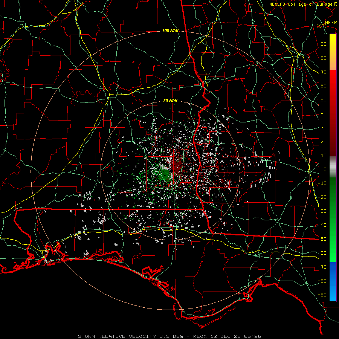Click the -70 value on velocity scale
The image size is (339, 339).
[x=322, y=267]
